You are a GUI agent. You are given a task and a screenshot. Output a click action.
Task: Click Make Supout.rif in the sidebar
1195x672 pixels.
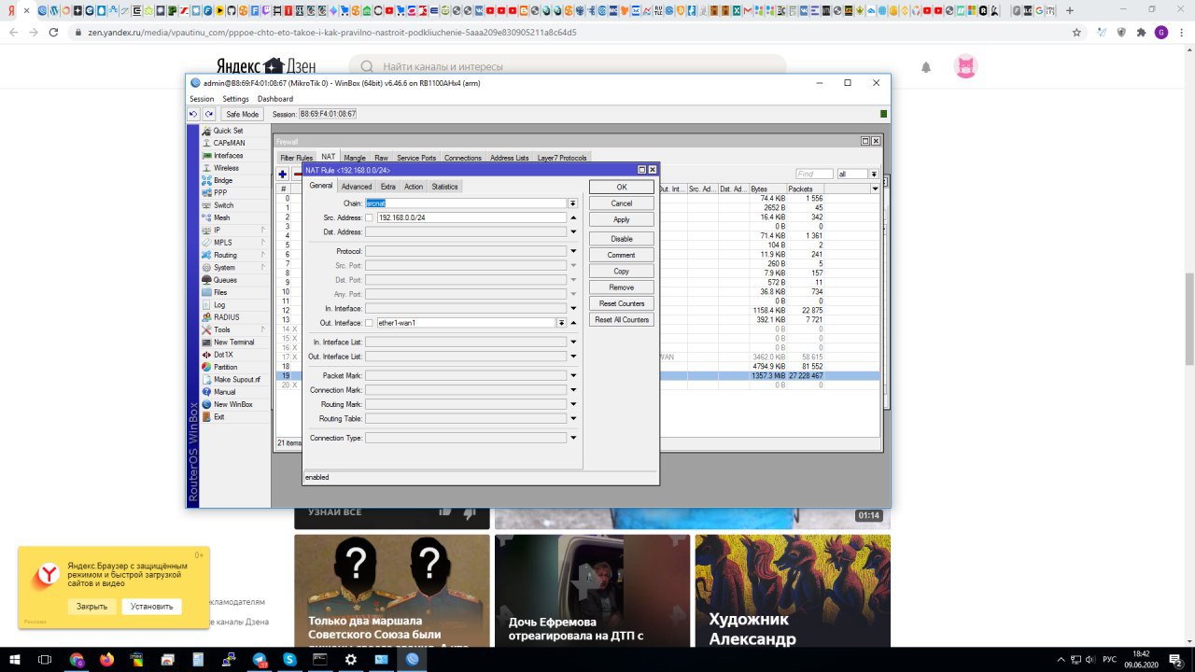tap(236, 380)
